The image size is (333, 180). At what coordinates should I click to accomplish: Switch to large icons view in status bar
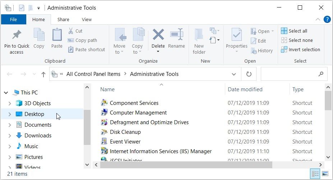(325, 174)
